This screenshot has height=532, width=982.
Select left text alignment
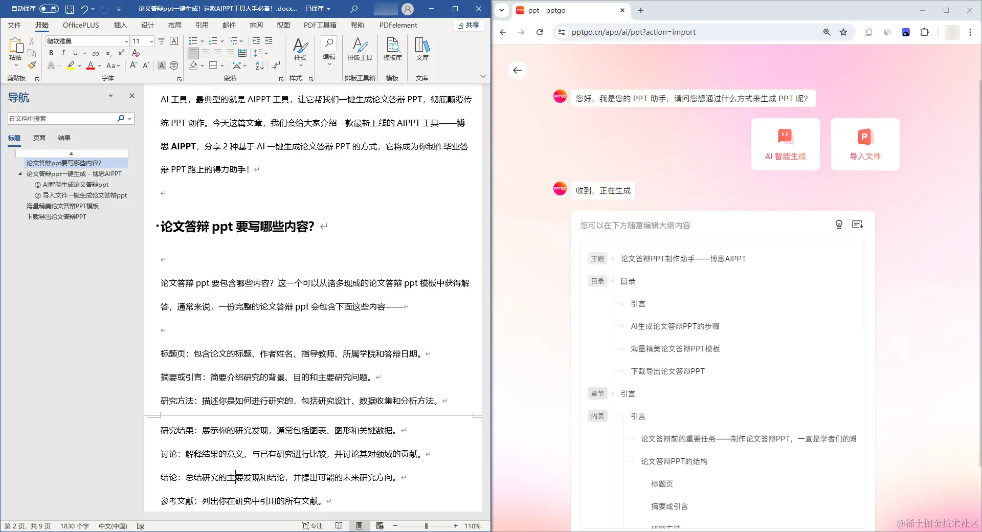193,53
